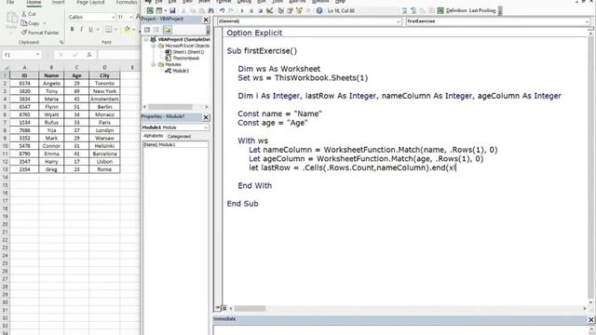The image size is (596, 335).
Task: Click the Copy button in Excel ribbon
Action: tap(31, 23)
